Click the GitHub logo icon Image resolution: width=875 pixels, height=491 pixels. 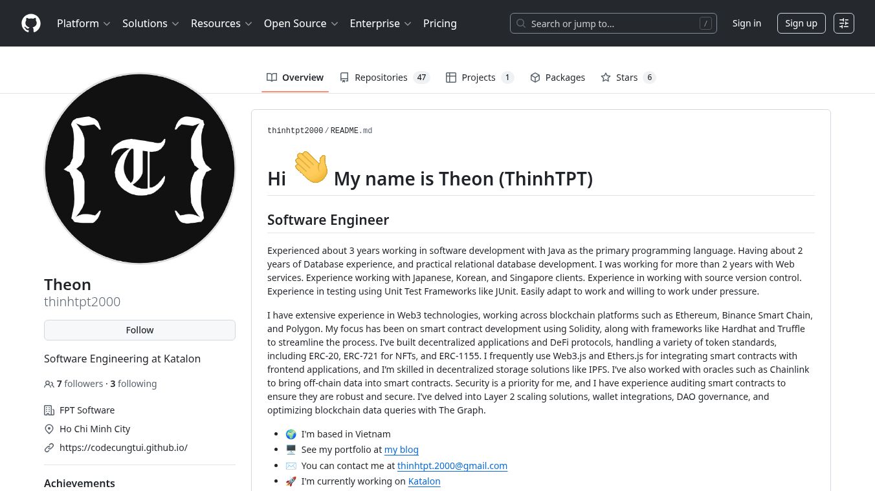click(31, 23)
